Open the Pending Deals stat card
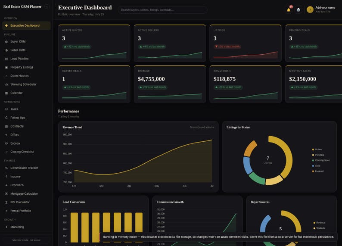The width and height of the screenshot is (342, 246). (x=314, y=43)
